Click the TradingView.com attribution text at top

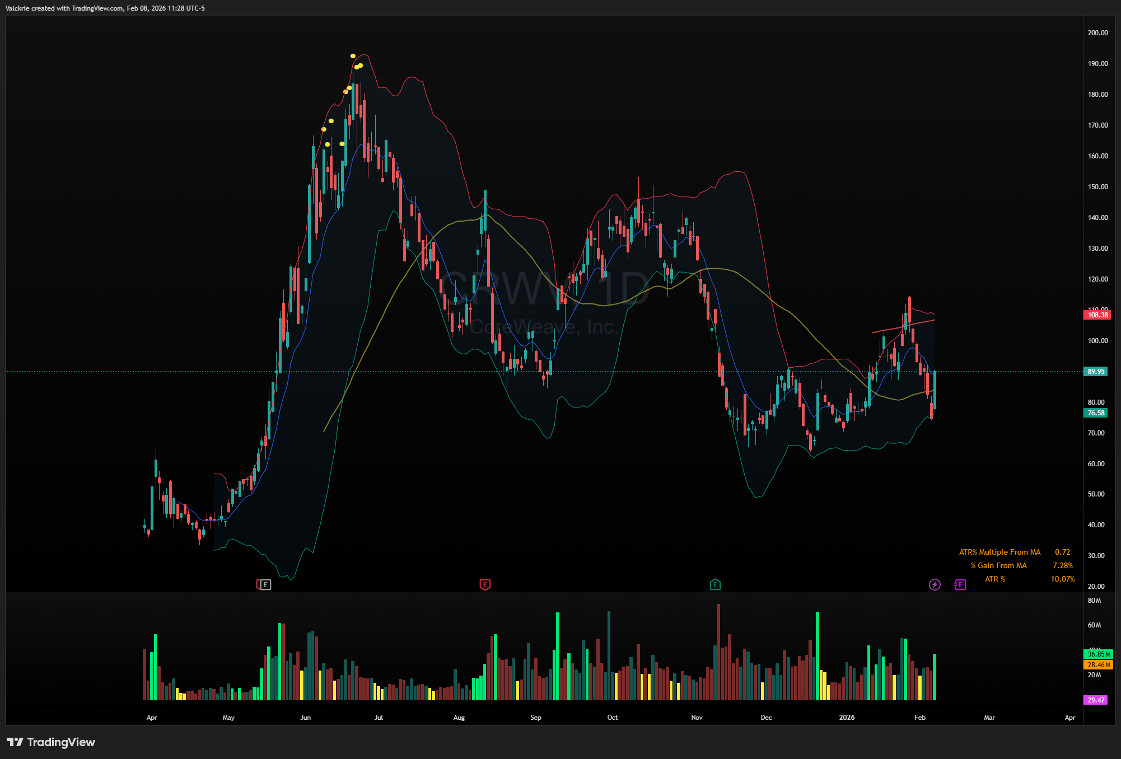tap(97, 8)
